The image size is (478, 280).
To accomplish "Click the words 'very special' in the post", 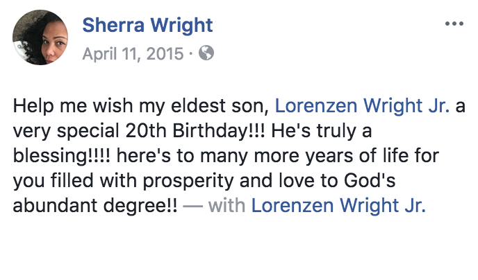I will click(x=66, y=131).
